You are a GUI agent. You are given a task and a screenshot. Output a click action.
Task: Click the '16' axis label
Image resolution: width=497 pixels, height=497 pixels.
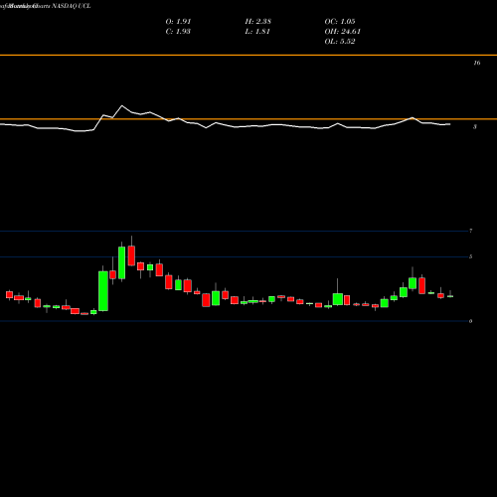pos(477,63)
